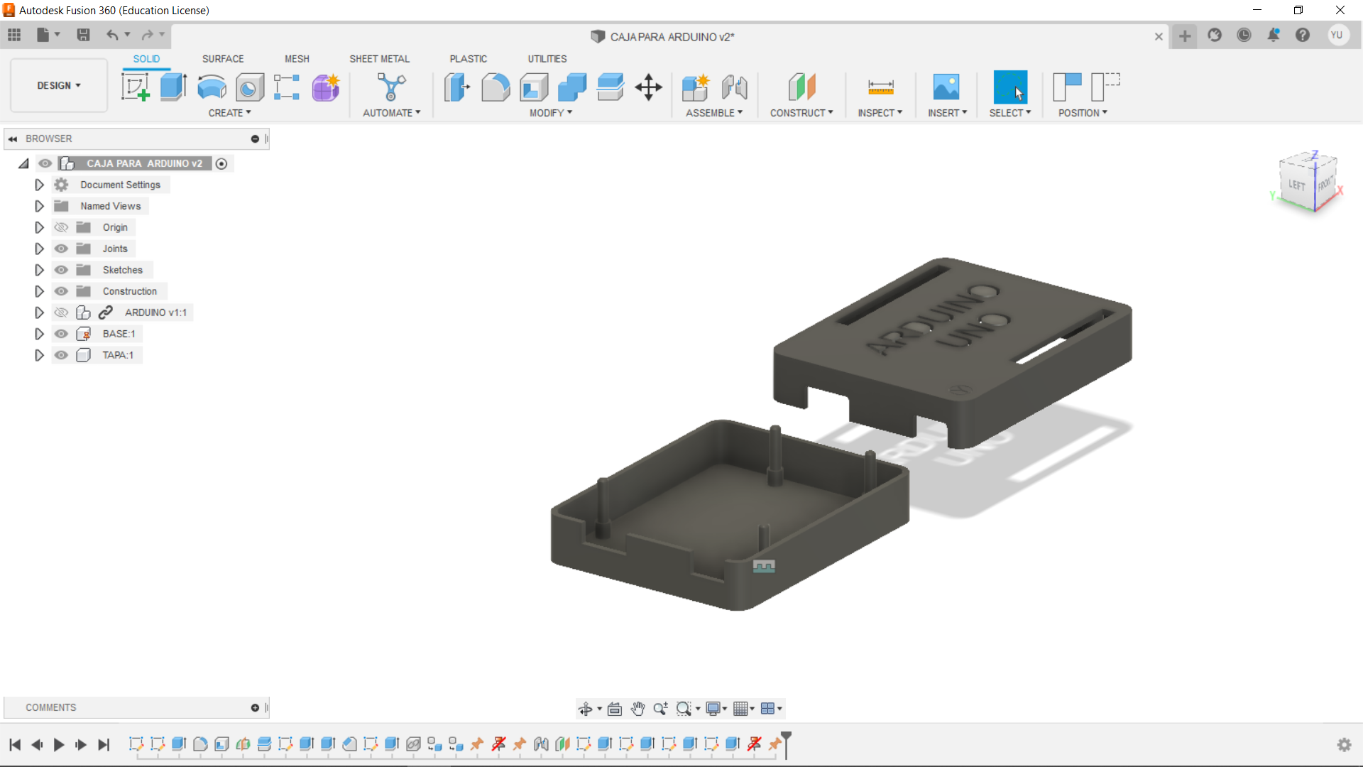
Task: Hide the BASE:1 component
Action: tap(62, 334)
